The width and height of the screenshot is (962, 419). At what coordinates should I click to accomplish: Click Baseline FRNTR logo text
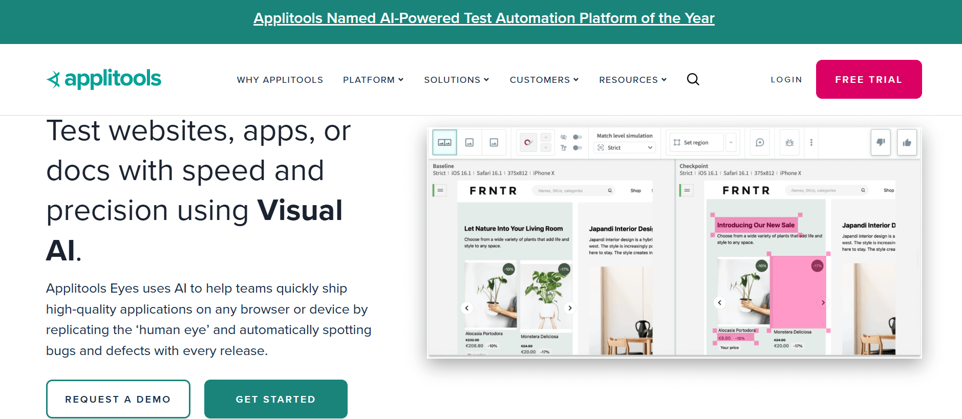coord(494,191)
